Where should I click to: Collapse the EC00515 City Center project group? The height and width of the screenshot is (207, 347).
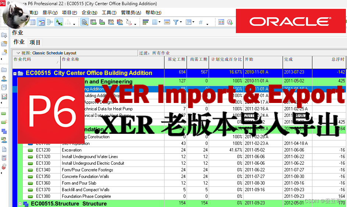point(15,74)
